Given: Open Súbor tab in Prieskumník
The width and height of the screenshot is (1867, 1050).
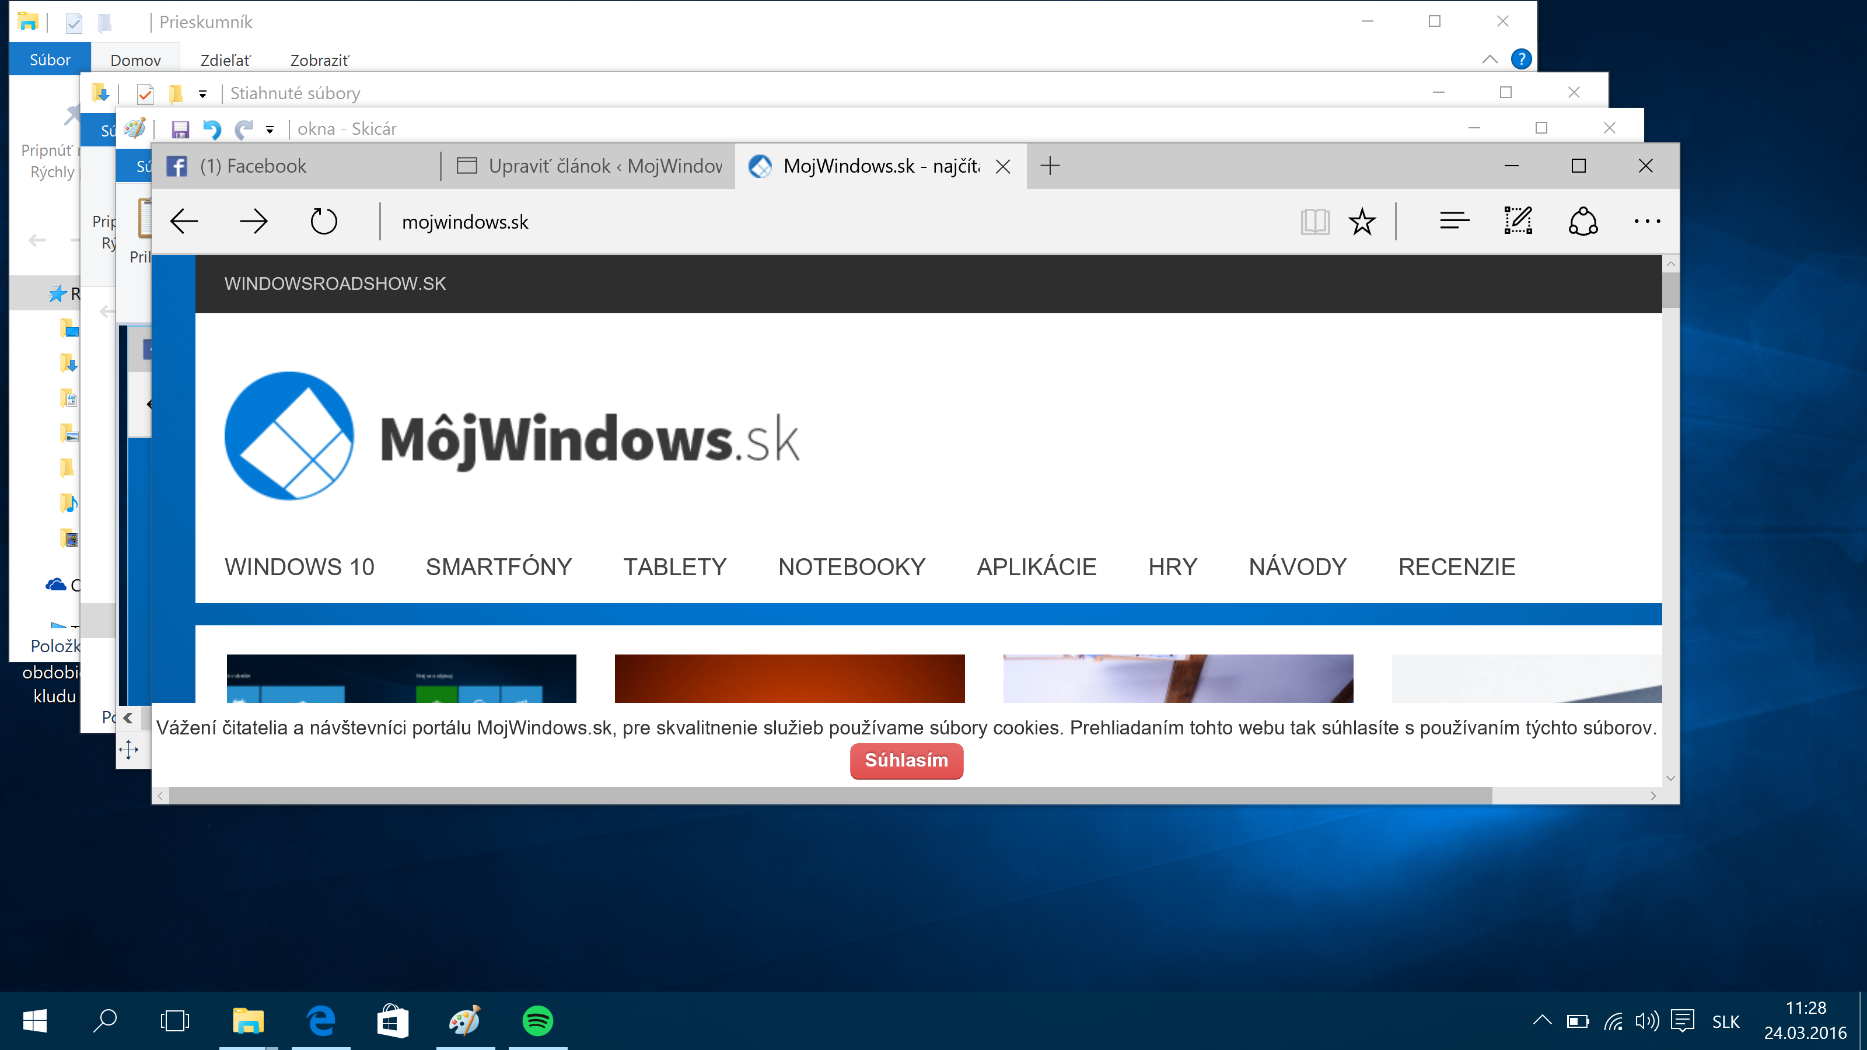Looking at the screenshot, I should [x=50, y=60].
